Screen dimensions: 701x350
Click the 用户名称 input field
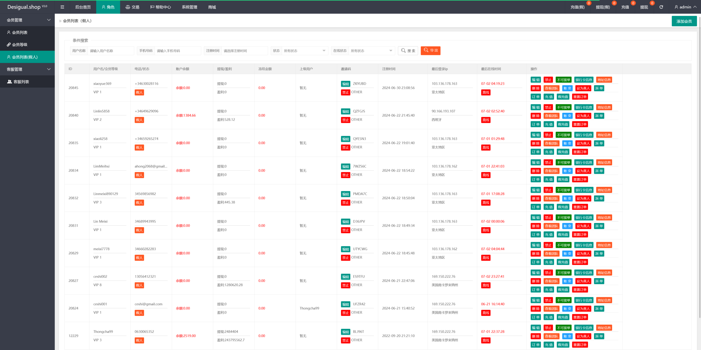(110, 51)
